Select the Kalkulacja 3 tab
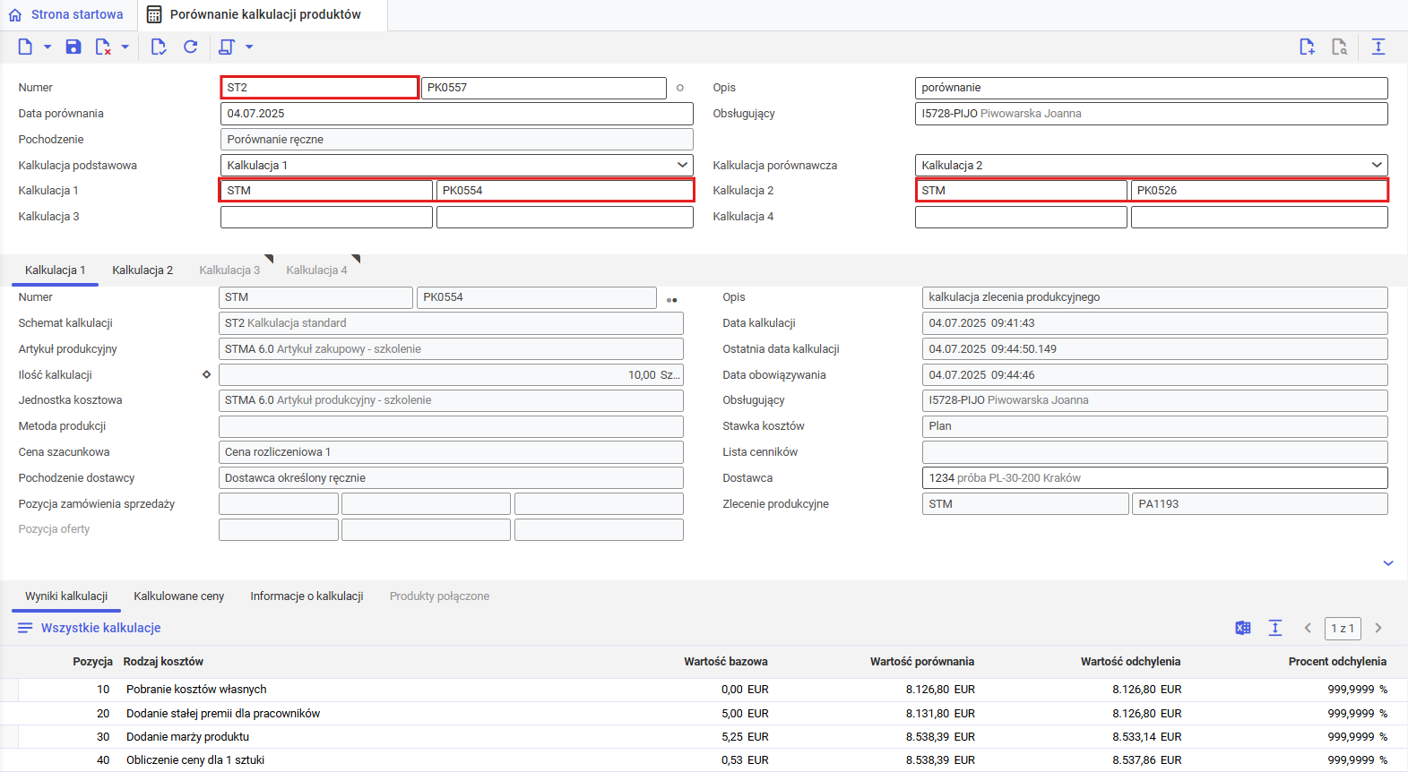 coord(229,270)
